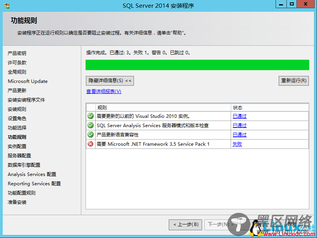
Task: Select 设置角色 step in sidebar
Action: pos(17,118)
